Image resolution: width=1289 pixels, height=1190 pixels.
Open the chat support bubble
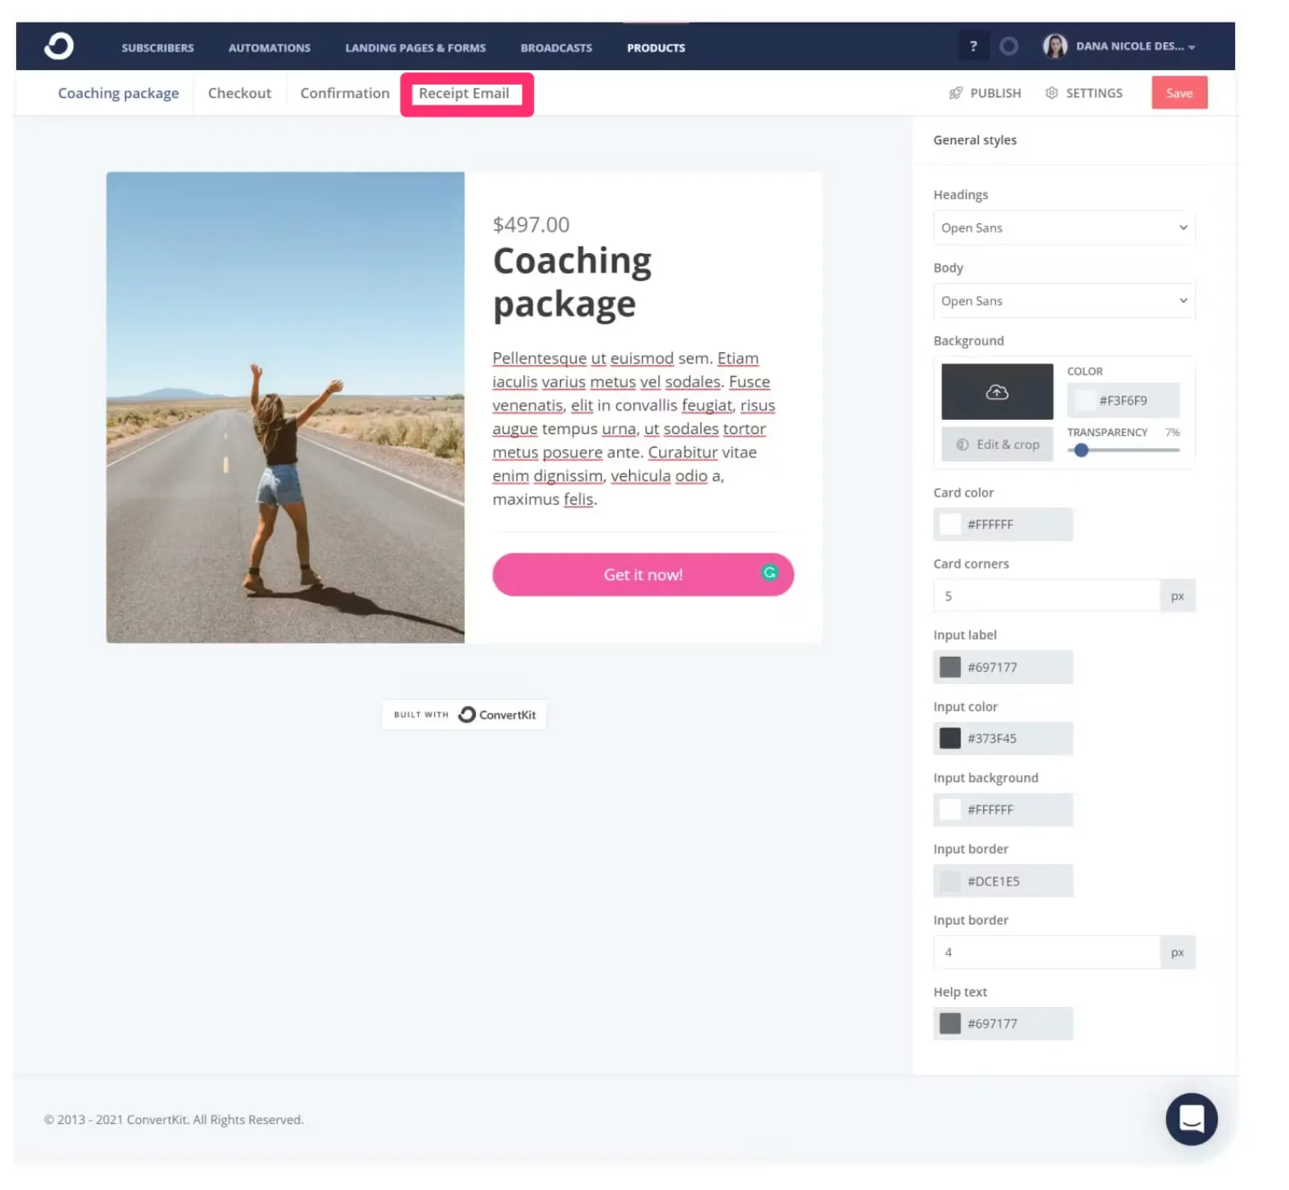tap(1191, 1118)
